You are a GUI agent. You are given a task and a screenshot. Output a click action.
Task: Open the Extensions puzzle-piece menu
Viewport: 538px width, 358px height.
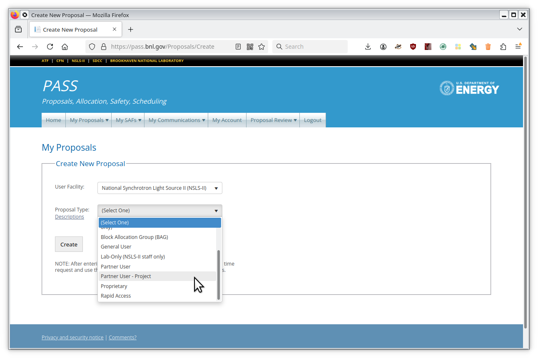pyautogui.click(x=503, y=47)
